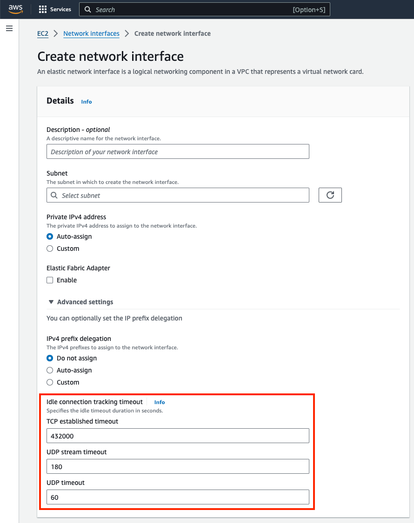
Task: Click the Info link next to Details
Action: point(86,101)
